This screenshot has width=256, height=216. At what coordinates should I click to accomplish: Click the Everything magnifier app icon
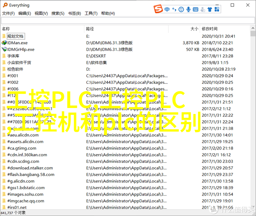coord(5,5)
